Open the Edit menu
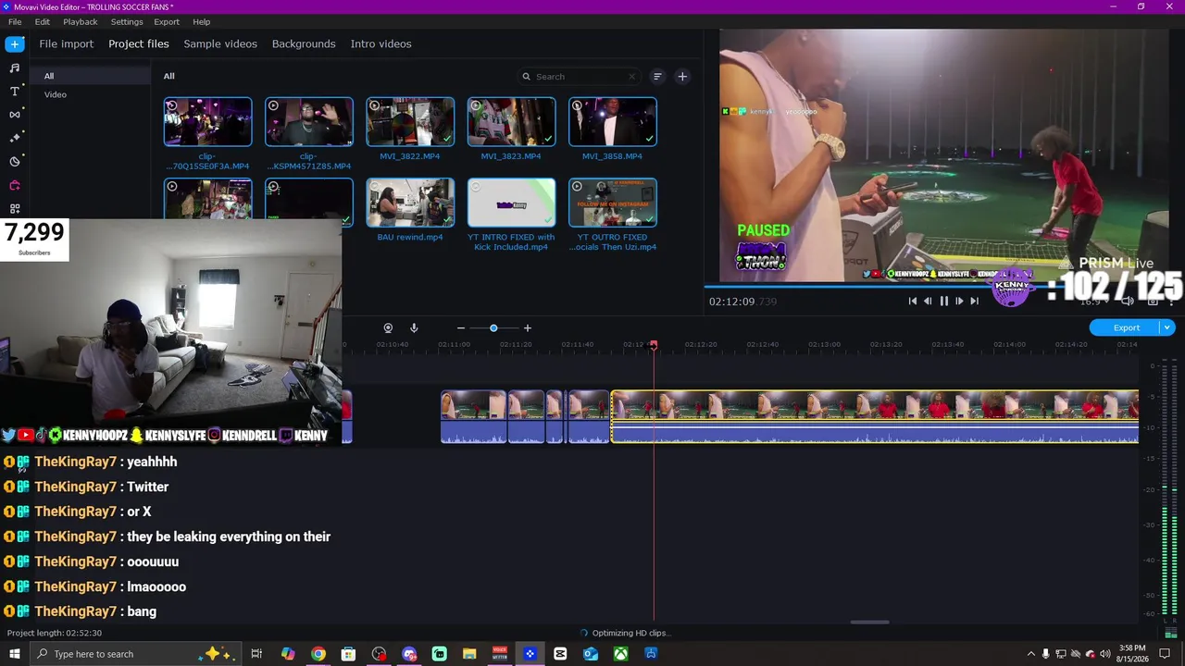Viewport: 1185px width, 666px height. [43, 21]
